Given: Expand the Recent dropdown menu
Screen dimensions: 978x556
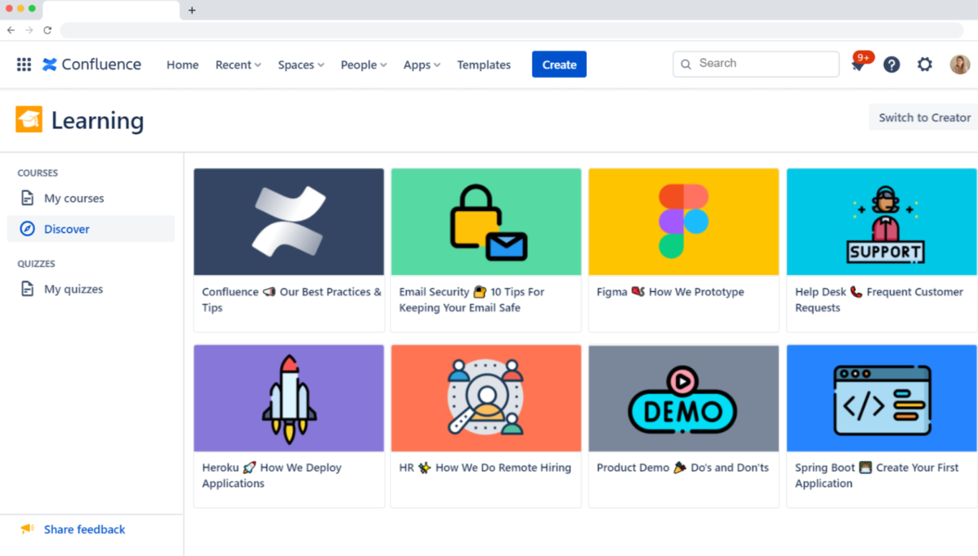Looking at the screenshot, I should [x=238, y=65].
